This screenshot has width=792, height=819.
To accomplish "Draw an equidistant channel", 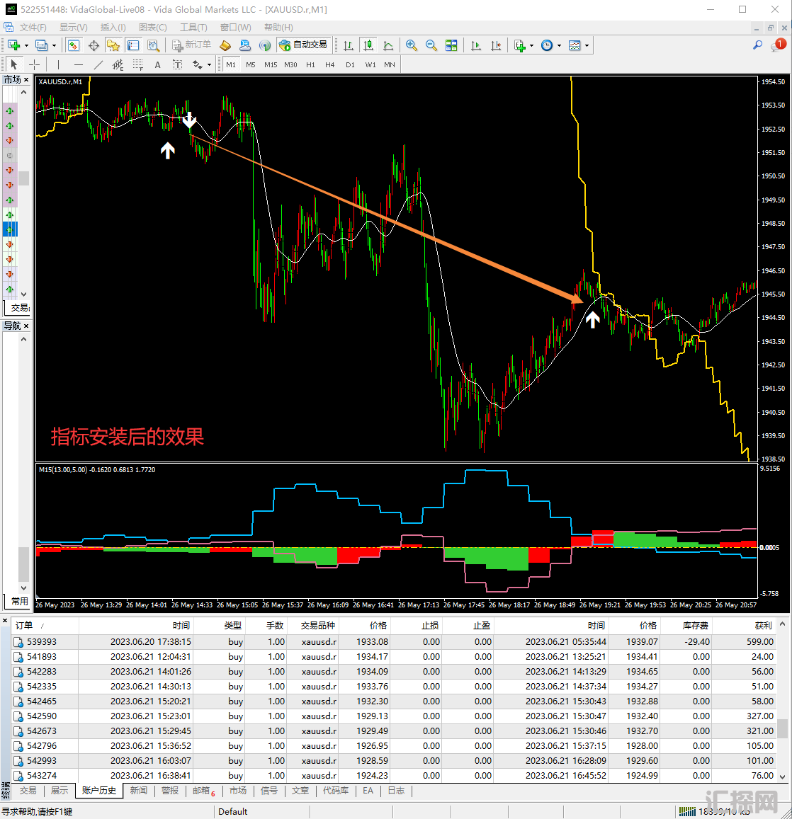I will click(x=118, y=64).
